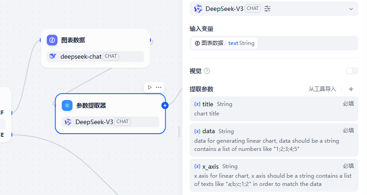Image resolution: width=367 pixels, height=195 pixels.
Task: Click the panel resize handle divider
Action: 179,132
